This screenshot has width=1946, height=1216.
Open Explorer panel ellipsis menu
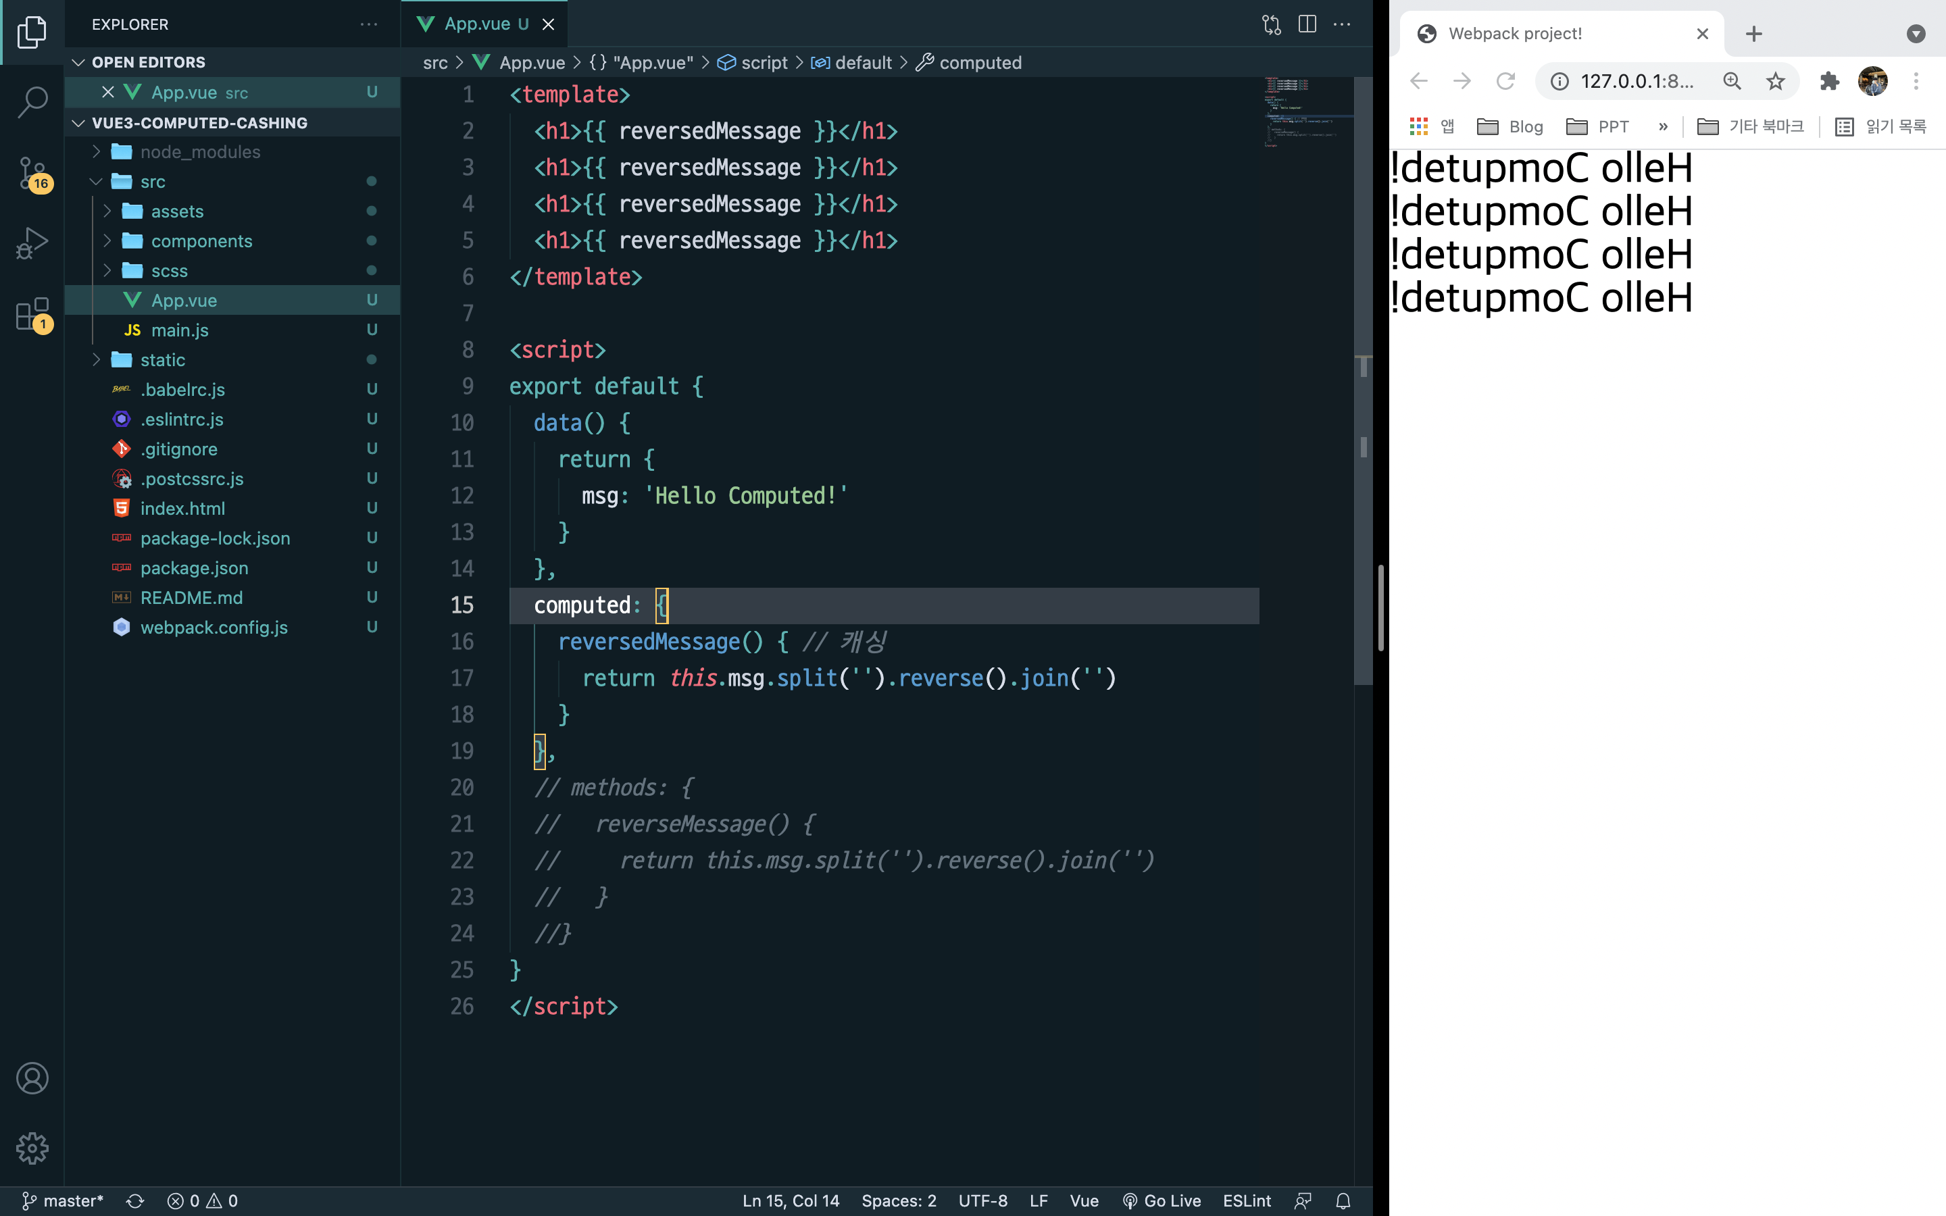coord(369,24)
